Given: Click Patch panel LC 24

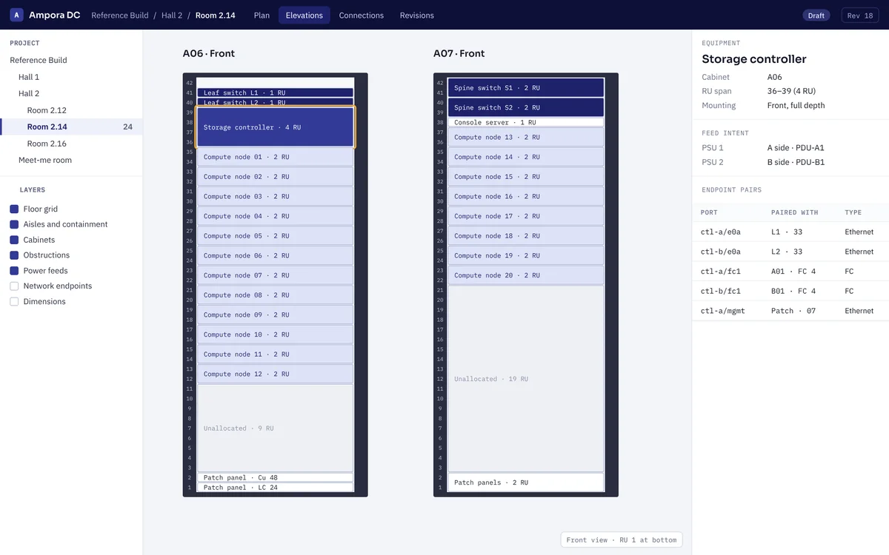Looking at the screenshot, I should pos(276,488).
